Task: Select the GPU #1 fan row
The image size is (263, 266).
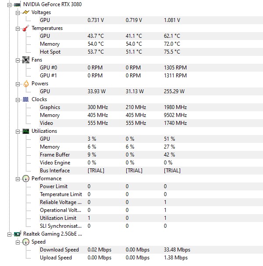Action: pyautogui.click(x=48, y=76)
